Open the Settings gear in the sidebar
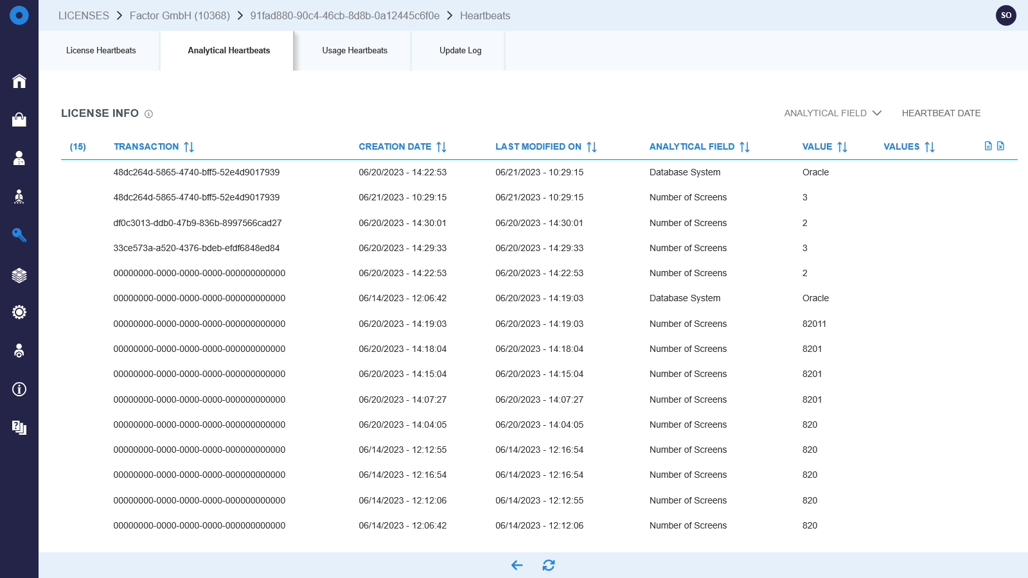 coord(19,311)
